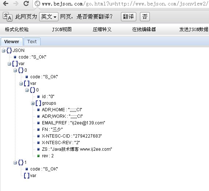Click the browser forward arrow
This screenshot has height=191, width=209.
point(16,4)
